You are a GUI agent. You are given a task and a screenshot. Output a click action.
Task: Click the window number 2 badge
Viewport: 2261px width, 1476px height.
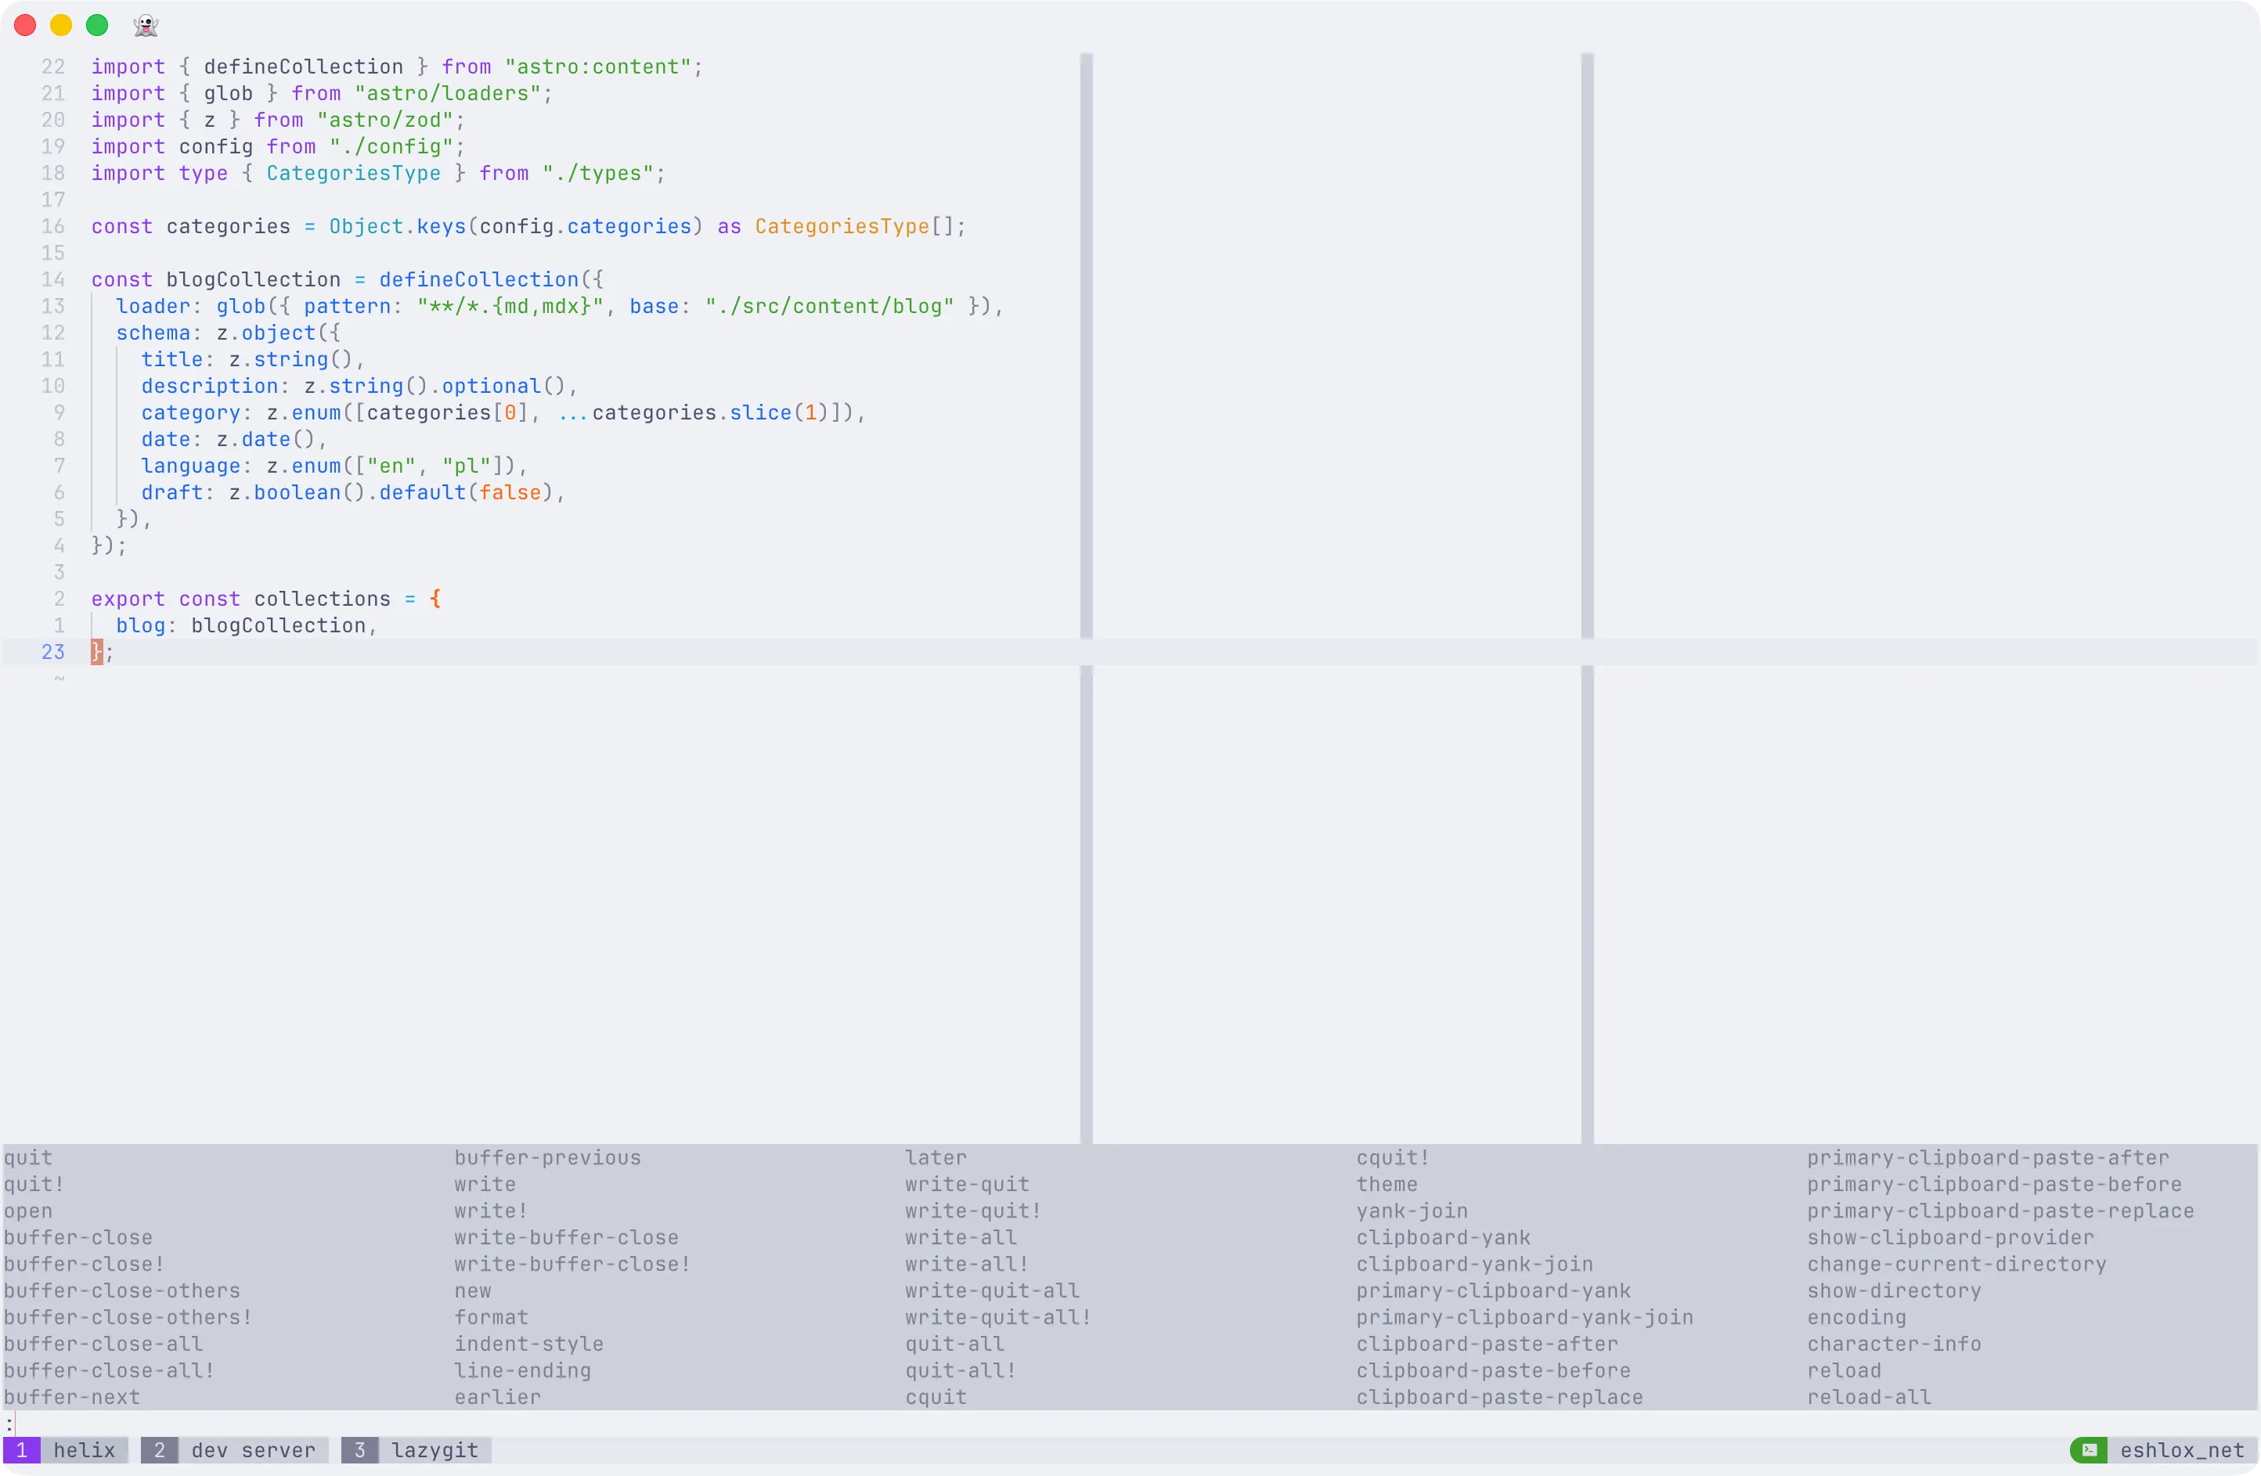click(x=160, y=1449)
